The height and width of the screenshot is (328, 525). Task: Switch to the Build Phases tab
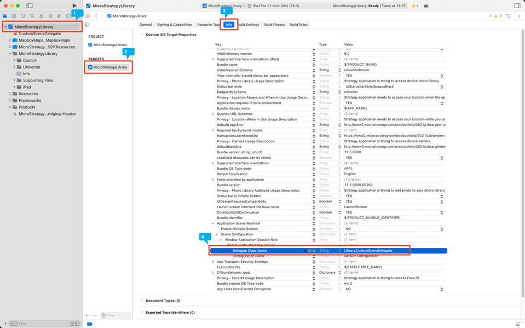coord(275,25)
